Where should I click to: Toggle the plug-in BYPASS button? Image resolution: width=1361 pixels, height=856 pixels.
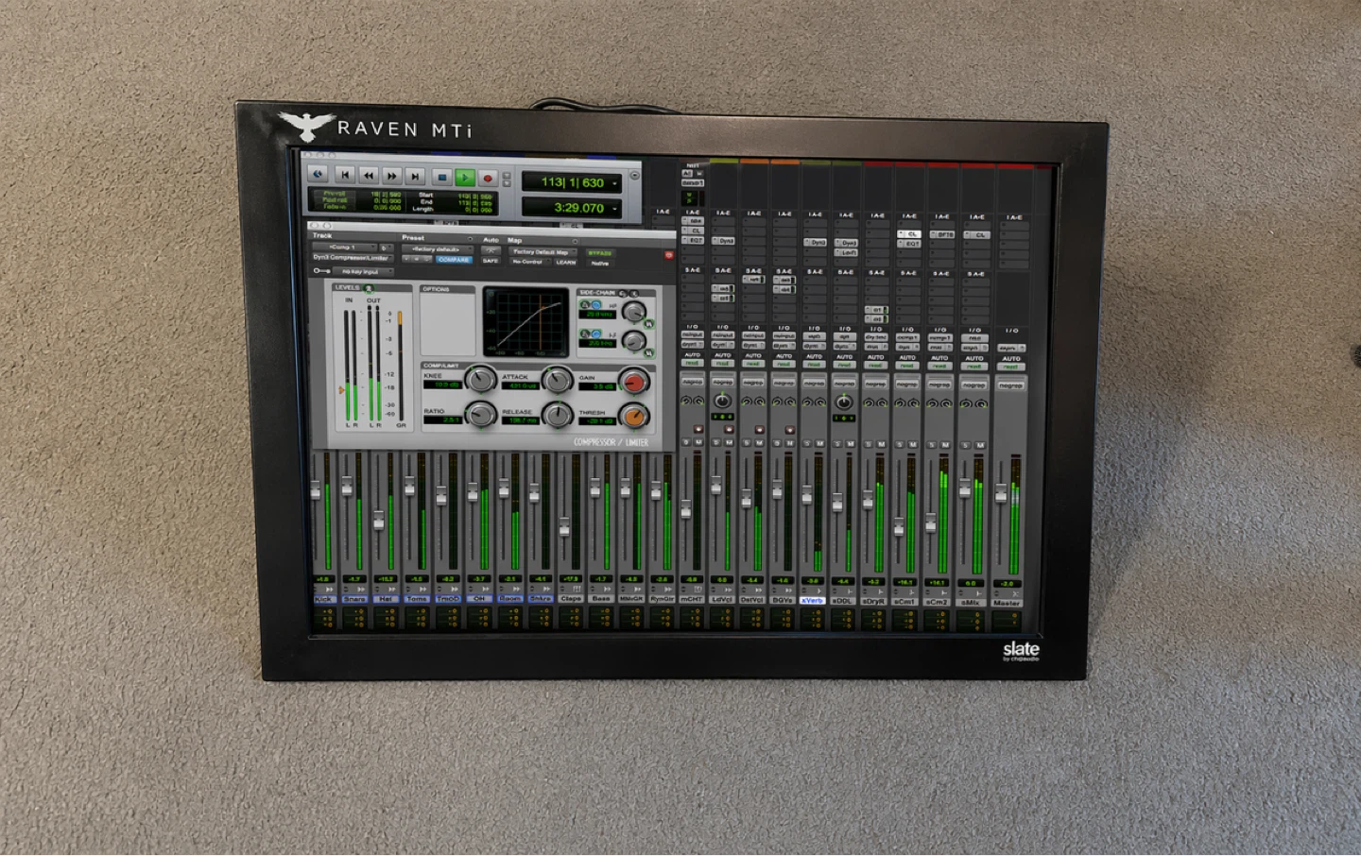point(600,253)
